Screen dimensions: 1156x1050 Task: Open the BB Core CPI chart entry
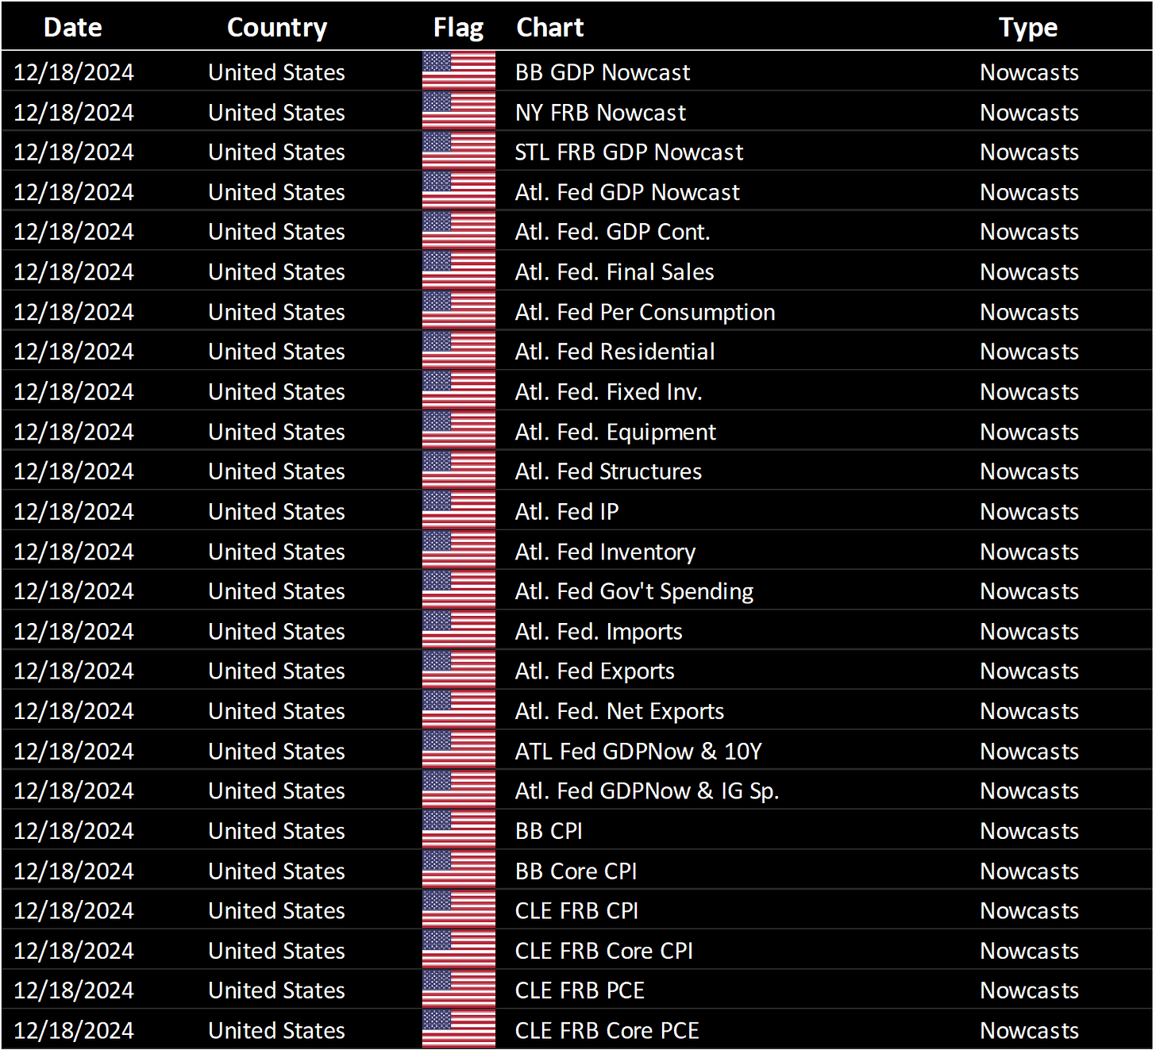576,871
